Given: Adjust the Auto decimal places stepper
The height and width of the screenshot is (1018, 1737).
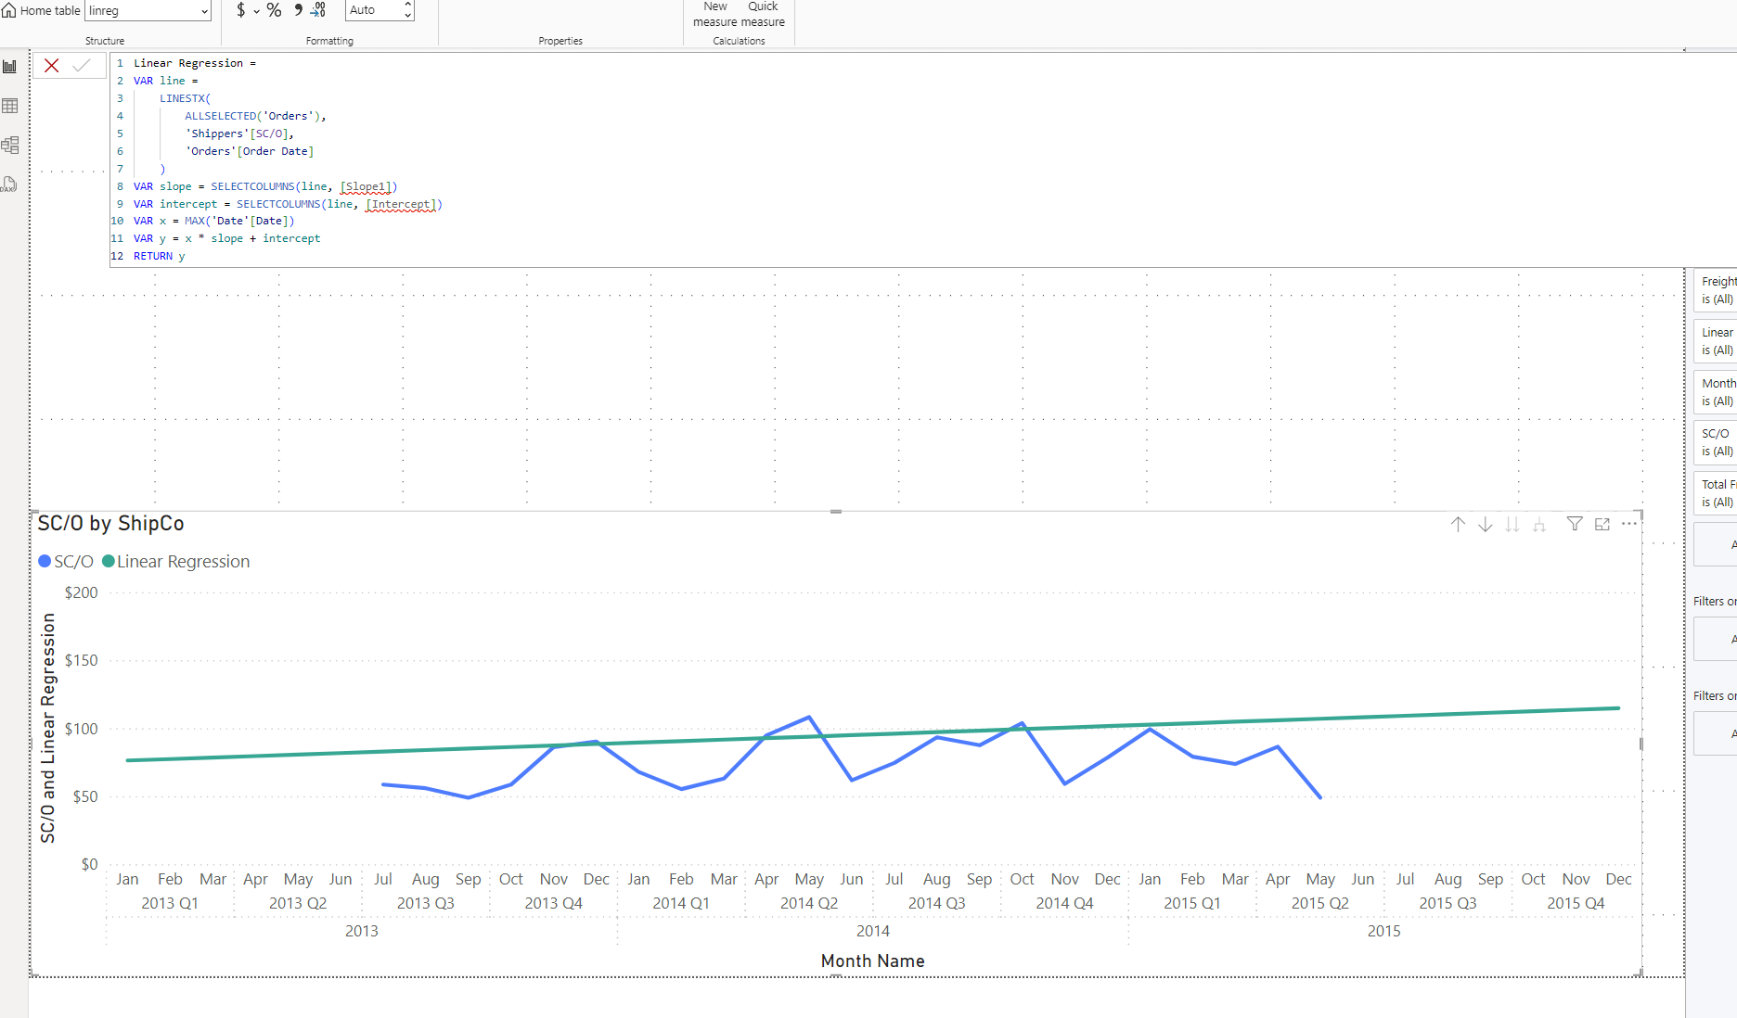Looking at the screenshot, I should point(407,10).
